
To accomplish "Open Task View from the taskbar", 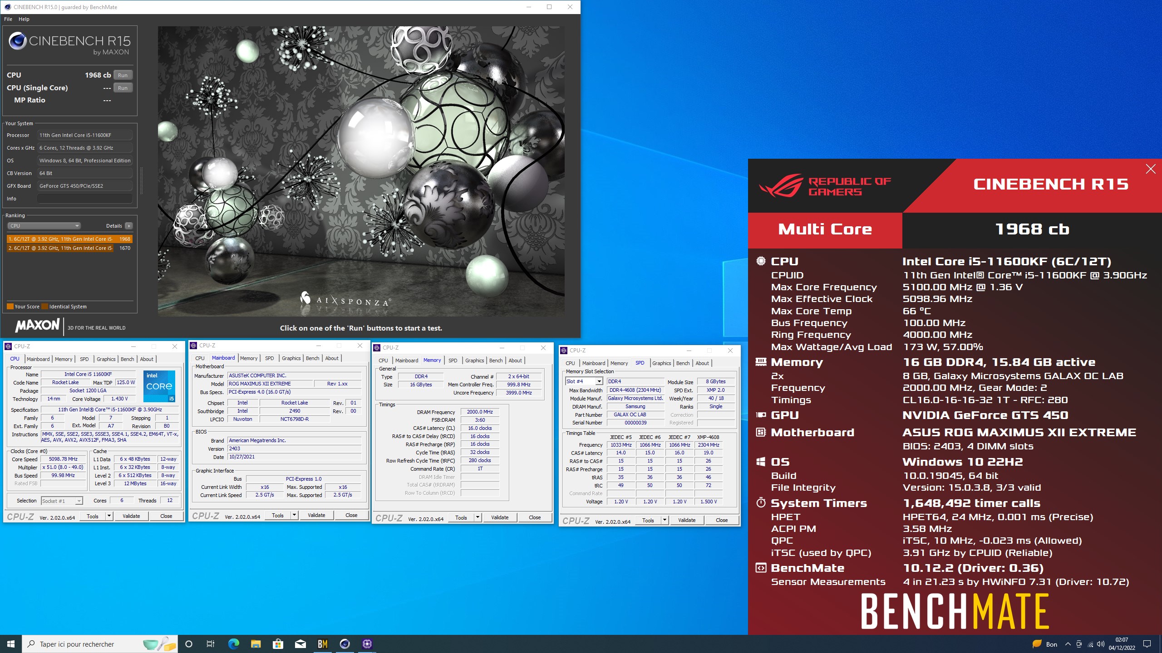I will coord(211,644).
